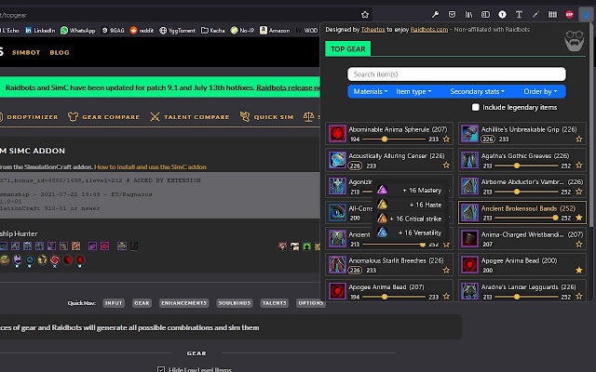Screen dimensions: 596x372
Task: Open the WhatsApp bookmark
Action: (78, 31)
